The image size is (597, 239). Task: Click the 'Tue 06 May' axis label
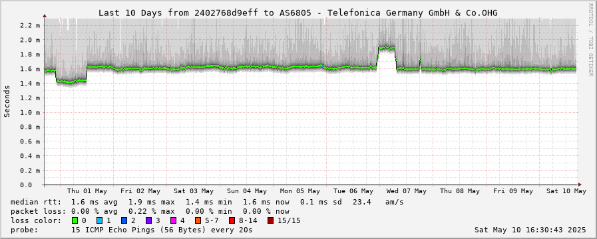[353, 191]
